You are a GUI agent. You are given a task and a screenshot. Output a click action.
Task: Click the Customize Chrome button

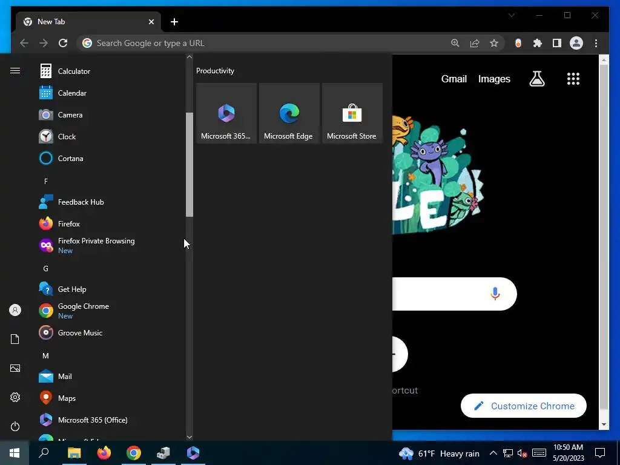tap(524, 406)
